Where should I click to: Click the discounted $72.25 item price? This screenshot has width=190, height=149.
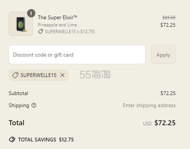(x=168, y=25)
